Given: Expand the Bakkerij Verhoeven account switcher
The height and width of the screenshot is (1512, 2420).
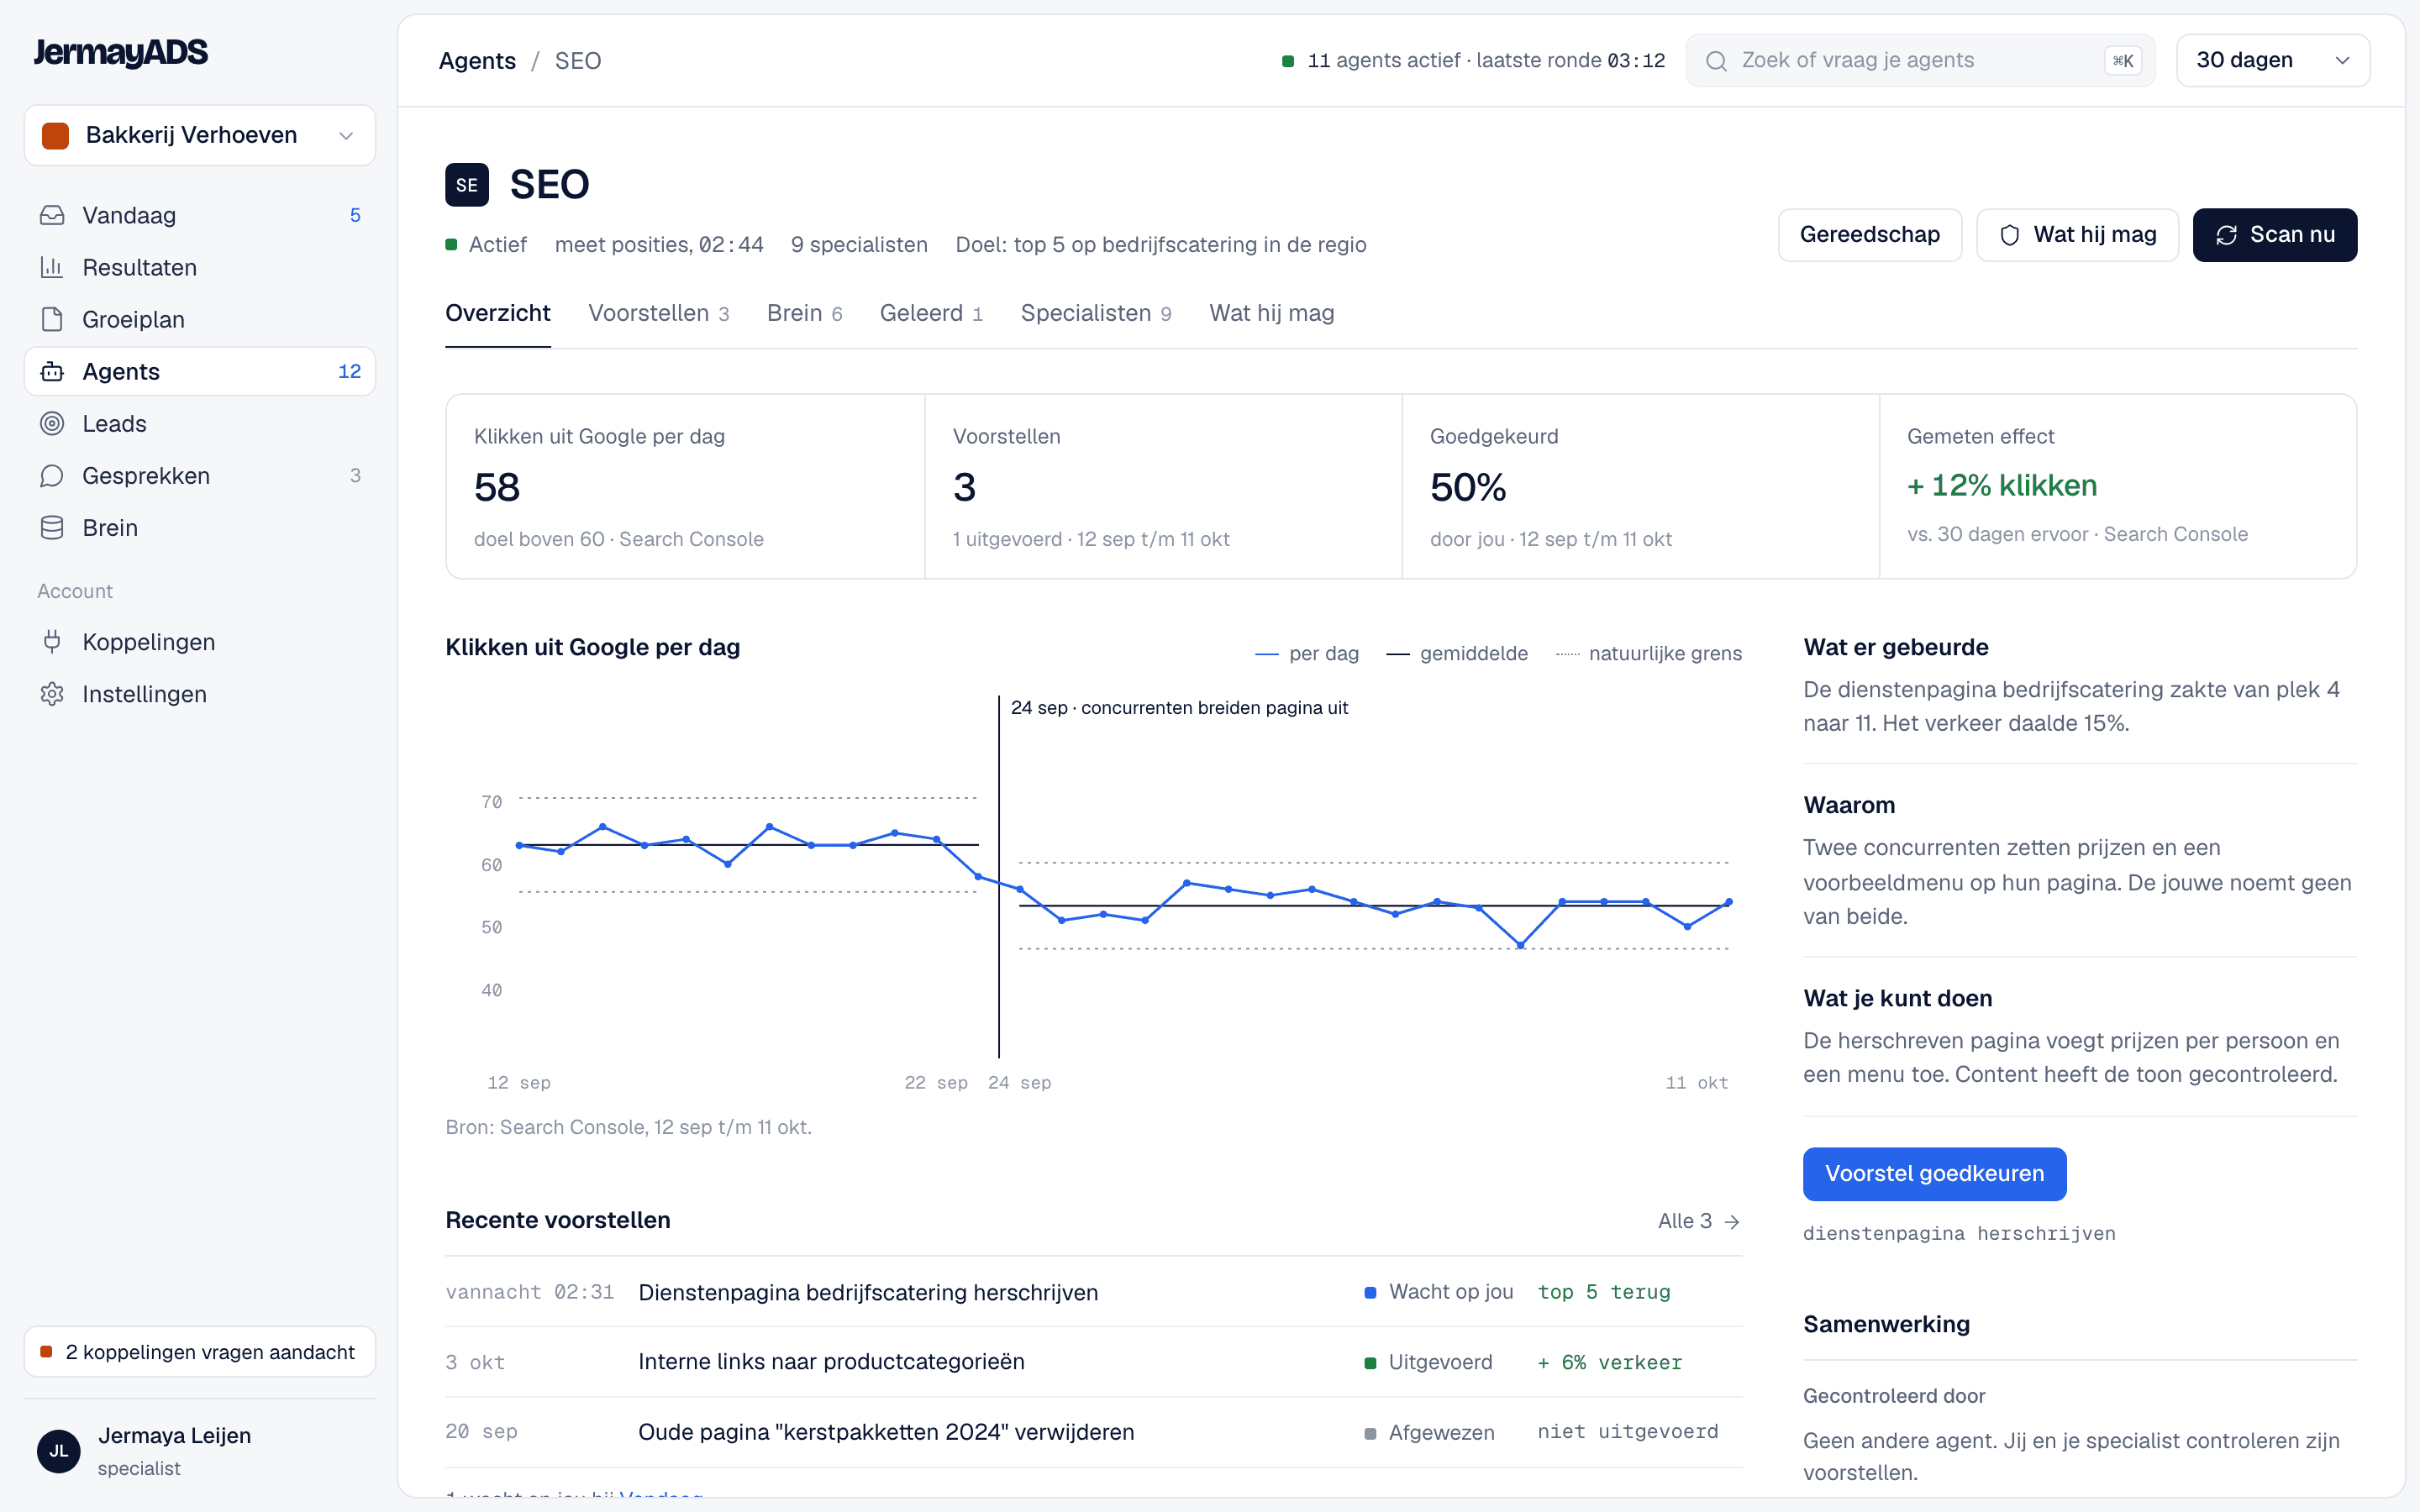Looking at the screenshot, I should (200, 135).
